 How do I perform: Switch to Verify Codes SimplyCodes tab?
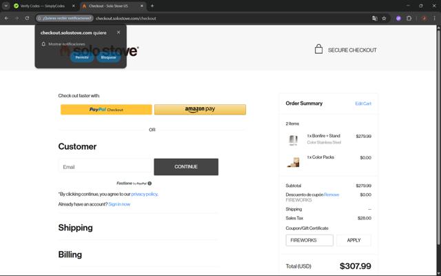(x=42, y=6)
